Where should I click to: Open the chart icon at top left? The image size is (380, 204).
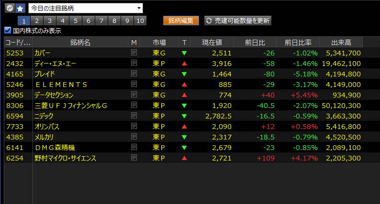pyautogui.click(x=10, y=8)
